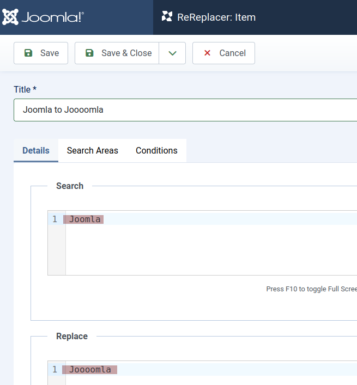
Task: Click the Replace fieldset legend
Action: 72,336
